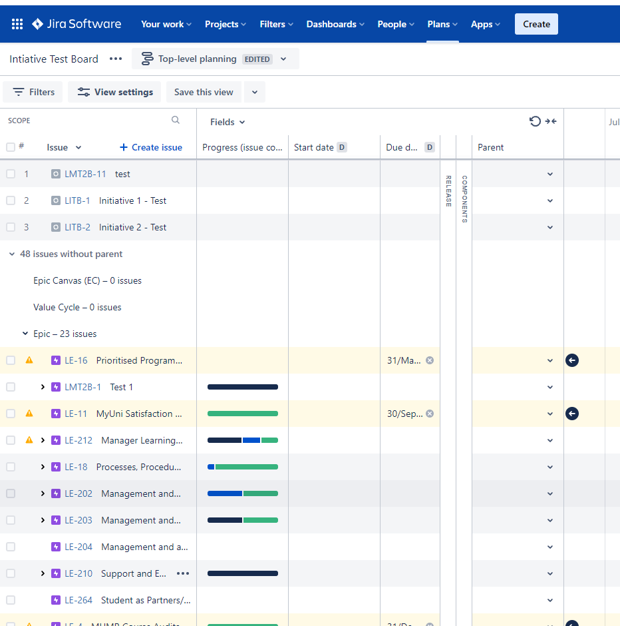Image resolution: width=620 pixels, height=626 pixels.
Task: Open the app switcher grid icon
Action: point(17,24)
